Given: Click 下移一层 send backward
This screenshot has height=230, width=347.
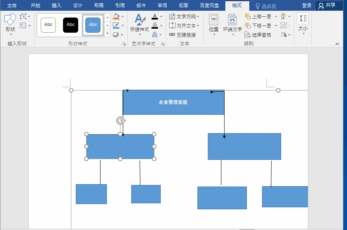Looking at the screenshot, I should pyautogui.click(x=258, y=26).
